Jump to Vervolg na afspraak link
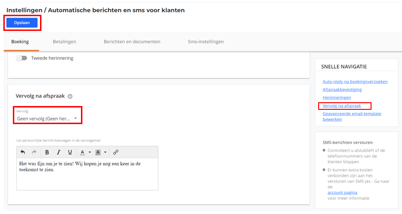 [x=342, y=106]
